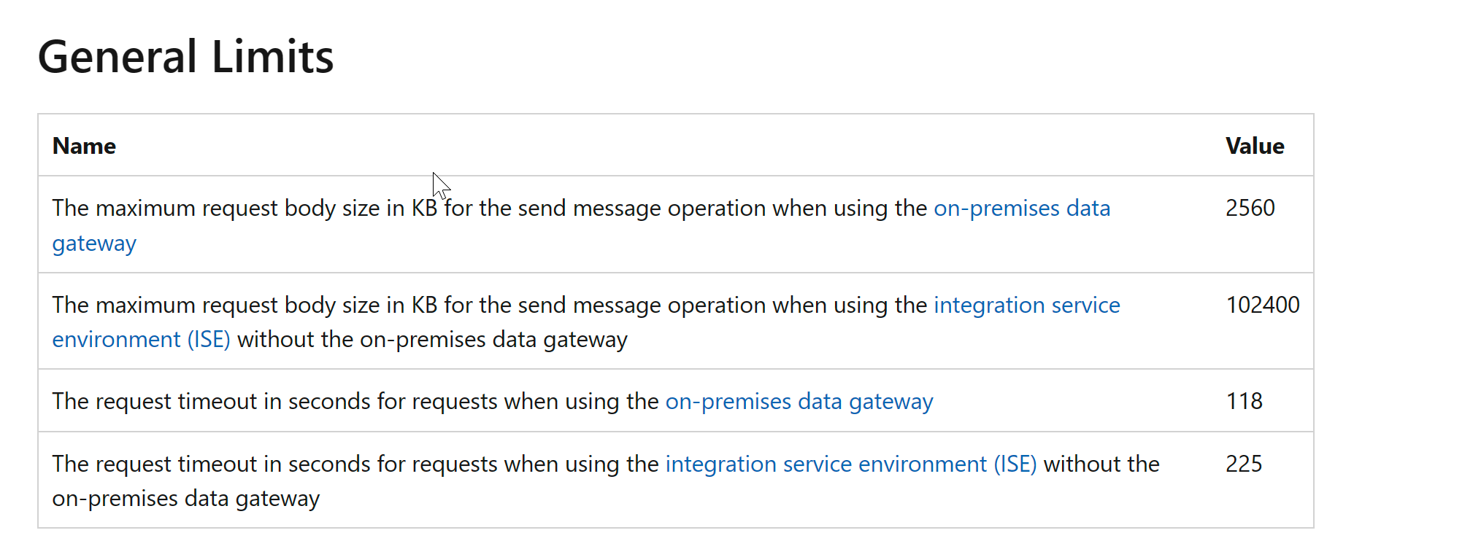
Task: Open integration service environment (ISE) link in last row
Action: pyautogui.click(x=851, y=464)
